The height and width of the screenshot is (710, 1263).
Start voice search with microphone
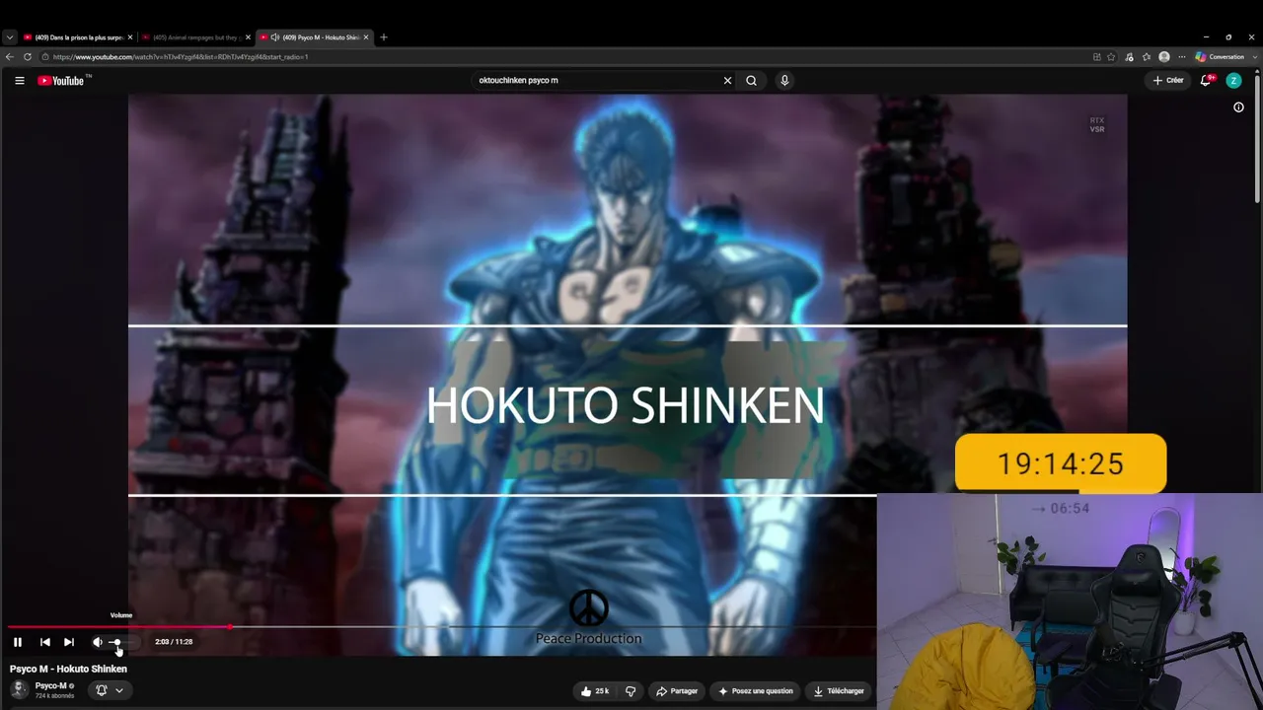784,81
